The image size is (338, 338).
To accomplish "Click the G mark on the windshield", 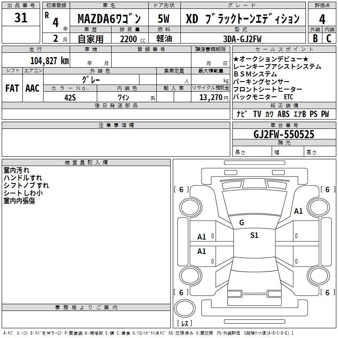I will (242, 223).
